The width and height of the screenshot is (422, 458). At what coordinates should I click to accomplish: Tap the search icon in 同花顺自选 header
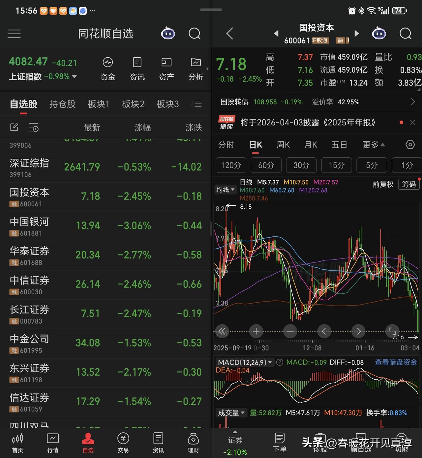tap(194, 33)
